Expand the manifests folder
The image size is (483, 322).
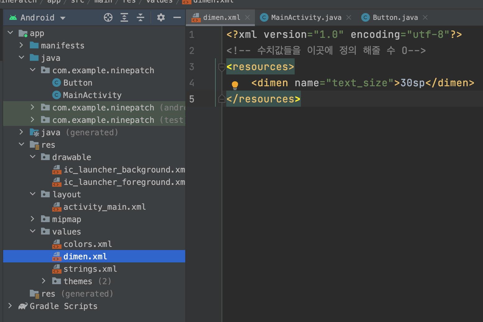(x=21, y=45)
